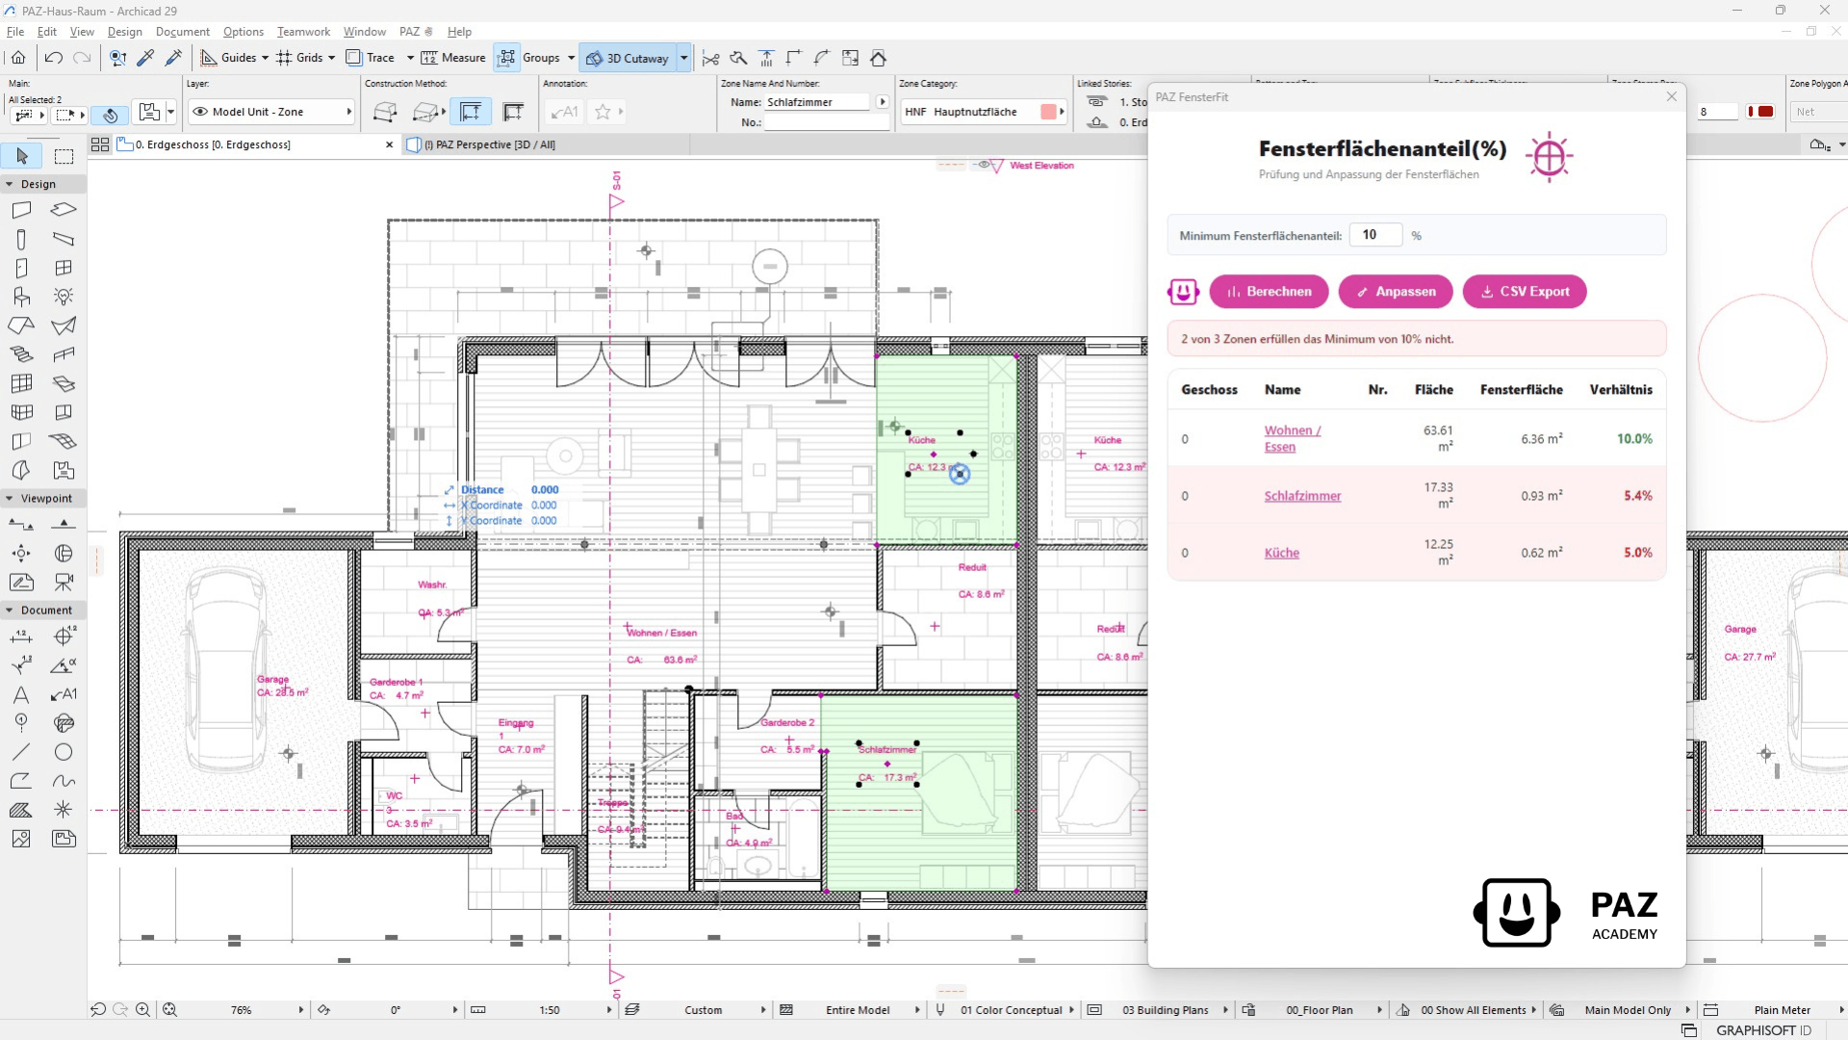The image size is (1848, 1040).
Task: Toggle the Grids snap button
Action: [299, 58]
